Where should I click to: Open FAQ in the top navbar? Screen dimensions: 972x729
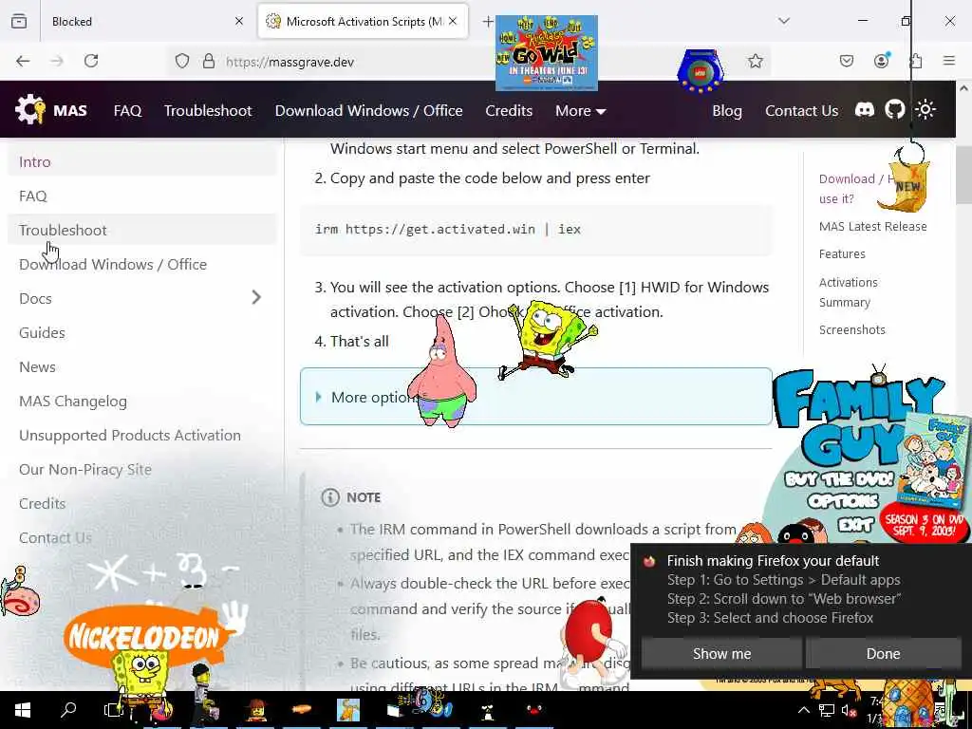click(128, 110)
